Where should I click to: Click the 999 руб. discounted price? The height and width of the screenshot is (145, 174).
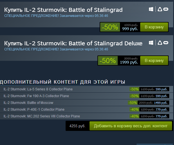pos(130,29)
